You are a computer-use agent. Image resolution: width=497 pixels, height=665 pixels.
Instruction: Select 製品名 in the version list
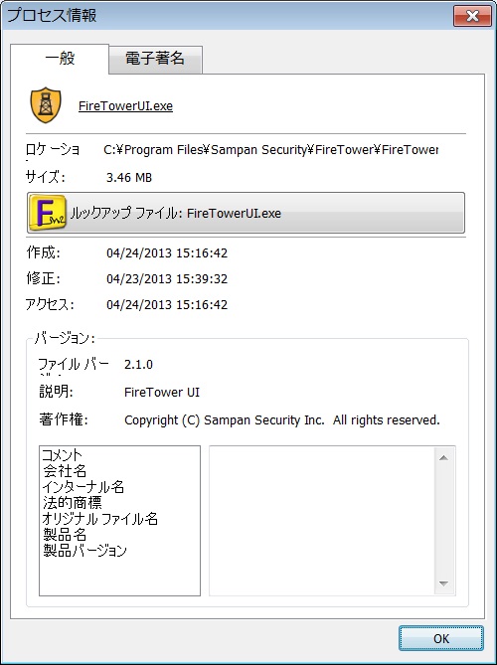[65, 535]
